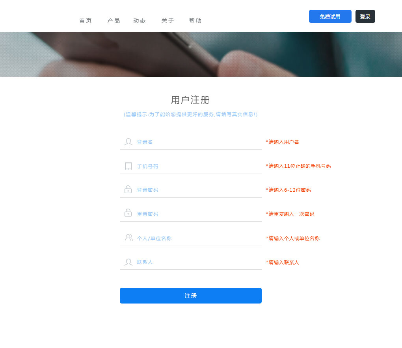Focus the 登录名 input field
Viewport: 402px width, 348px height.
191,142
